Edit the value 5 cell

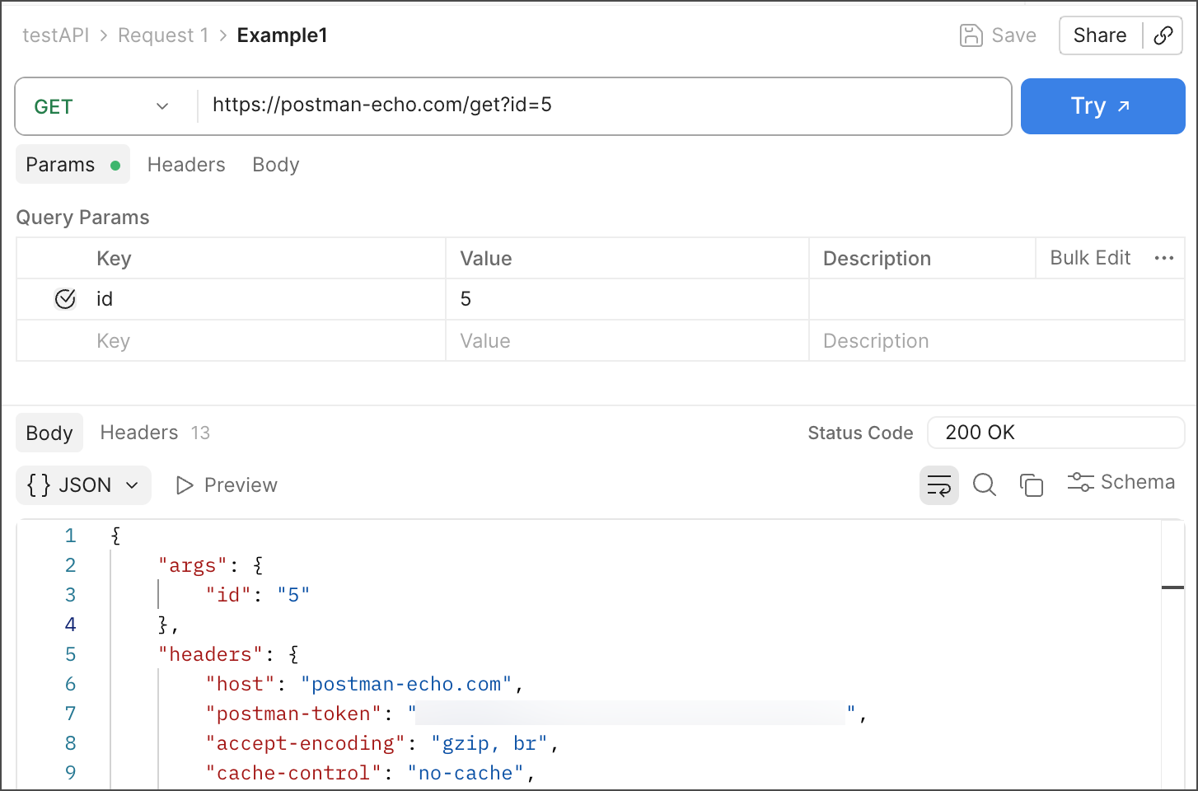click(x=627, y=299)
